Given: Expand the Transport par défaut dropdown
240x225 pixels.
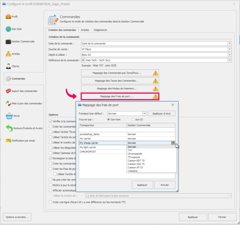Looking at the screenshot, I should click(144, 114).
